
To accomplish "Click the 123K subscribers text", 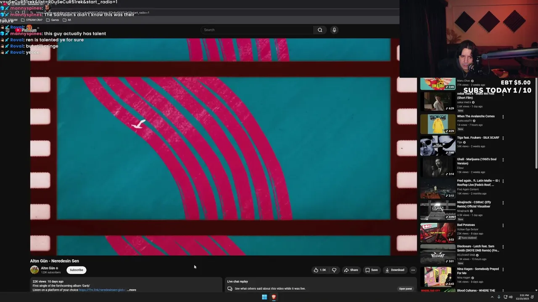I will point(51,273).
